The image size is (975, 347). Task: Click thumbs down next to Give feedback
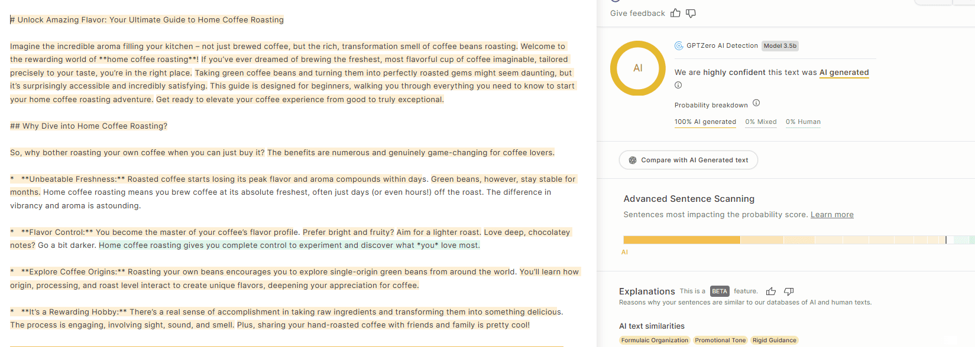click(x=691, y=13)
